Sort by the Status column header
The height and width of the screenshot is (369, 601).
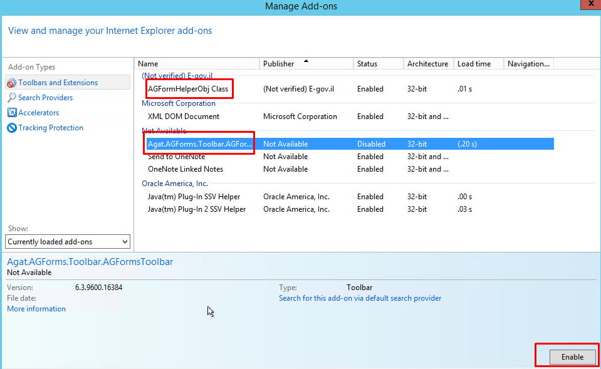pos(379,64)
